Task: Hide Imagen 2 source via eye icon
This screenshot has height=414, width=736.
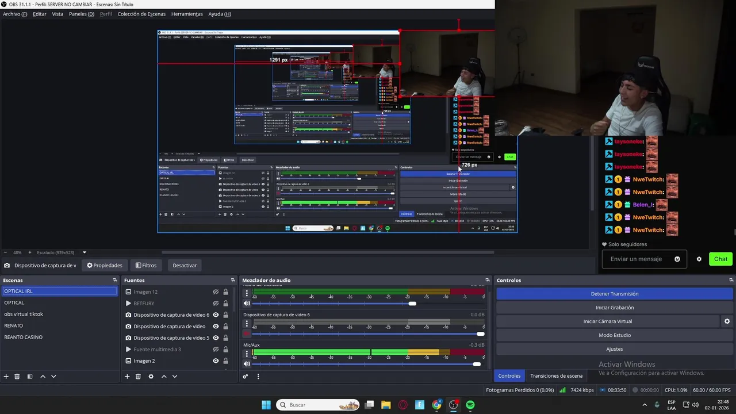Action: (216, 361)
